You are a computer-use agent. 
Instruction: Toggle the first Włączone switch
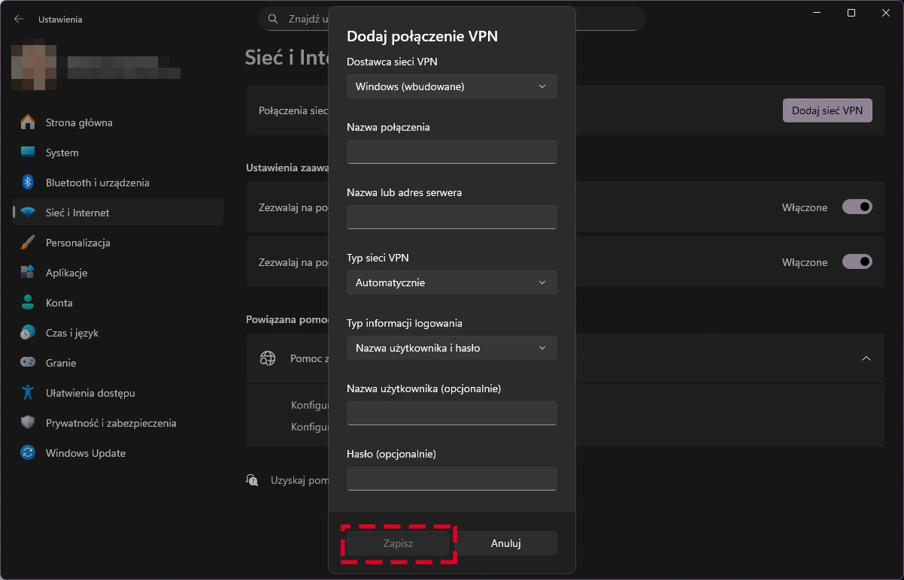point(857,207)
